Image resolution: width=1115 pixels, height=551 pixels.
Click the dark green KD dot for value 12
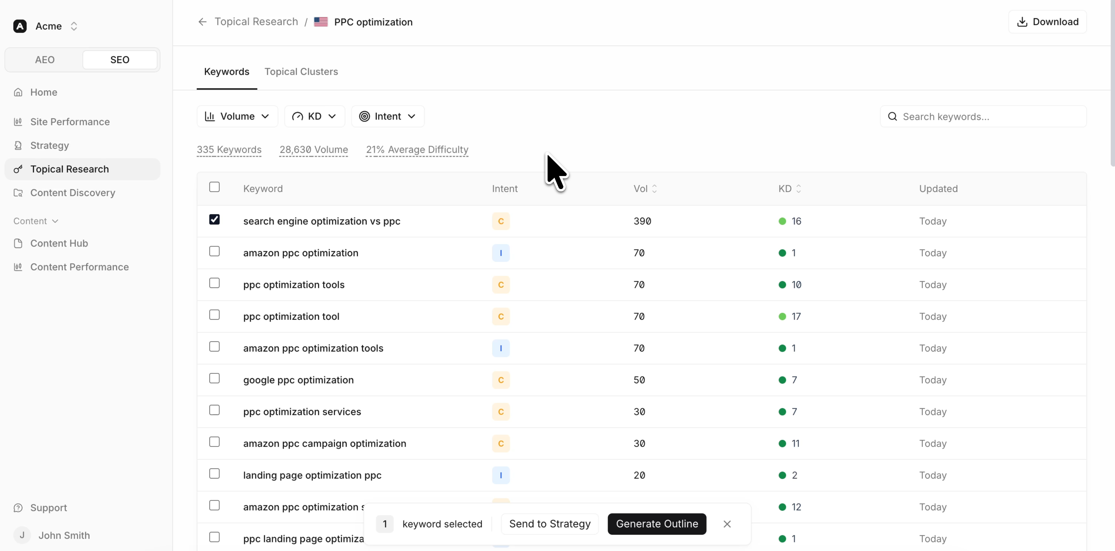782,507
